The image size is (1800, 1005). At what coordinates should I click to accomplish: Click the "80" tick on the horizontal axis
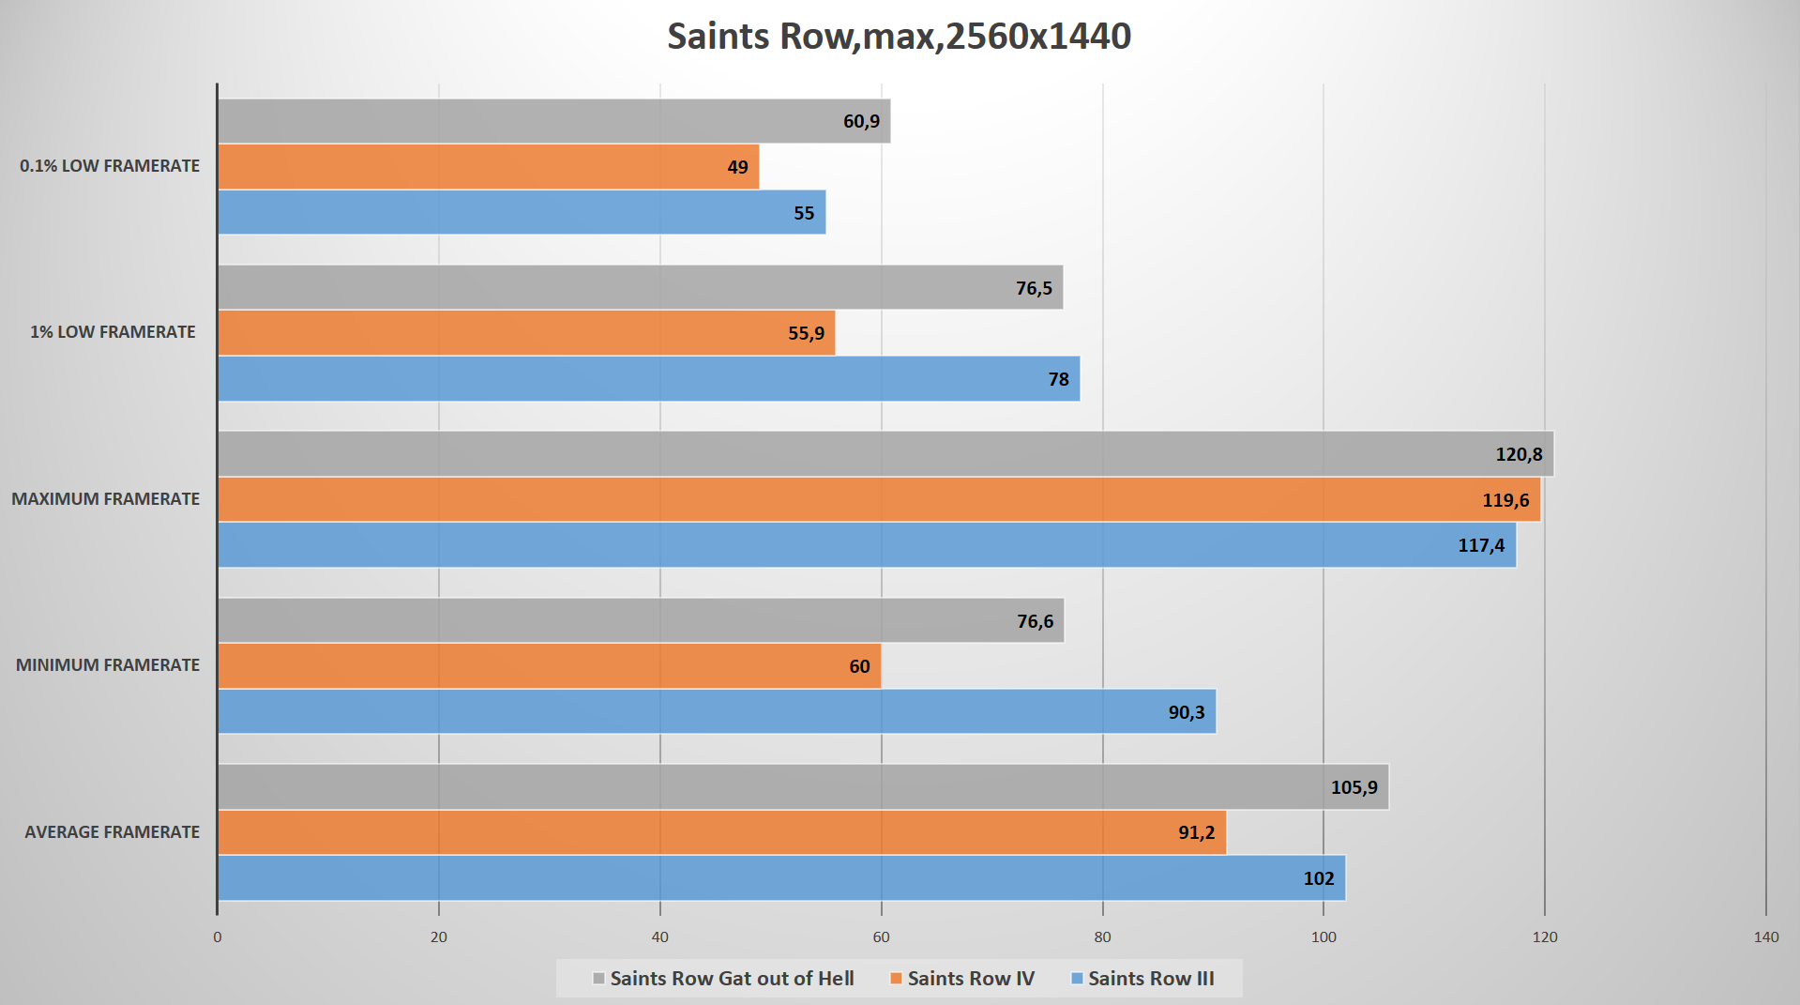pyautogui.click(x=1102, y=936)
